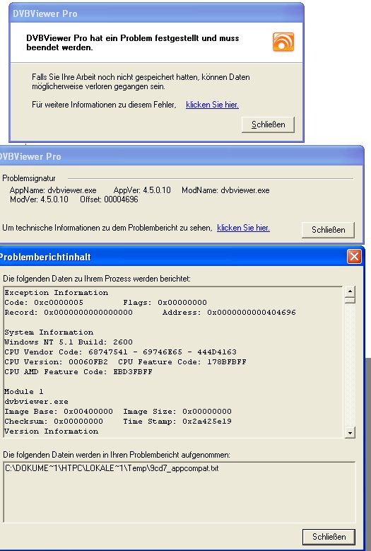
Task: Click the scrollbar thumb in the exception report
Action: point(350,300)
